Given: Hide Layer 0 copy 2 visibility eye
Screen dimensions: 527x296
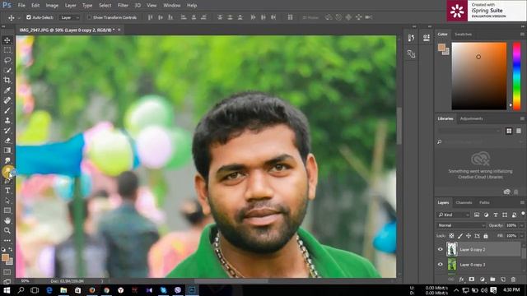Looking at the screenshot, I should [441, 249].
